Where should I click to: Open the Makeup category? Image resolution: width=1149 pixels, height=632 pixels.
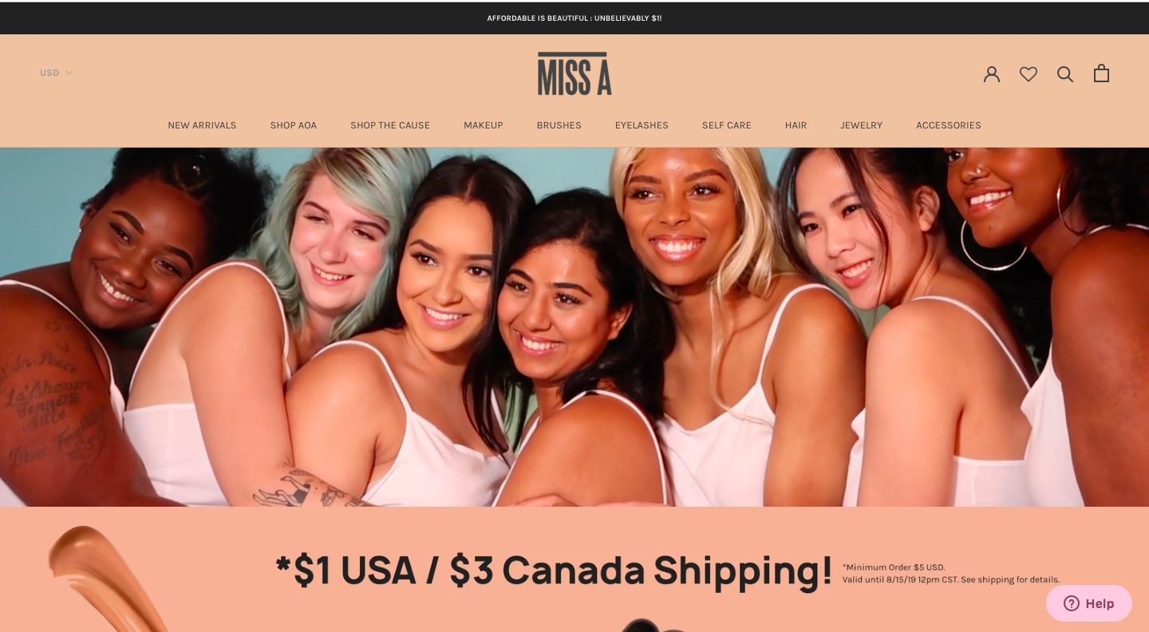tap(484, 125)
